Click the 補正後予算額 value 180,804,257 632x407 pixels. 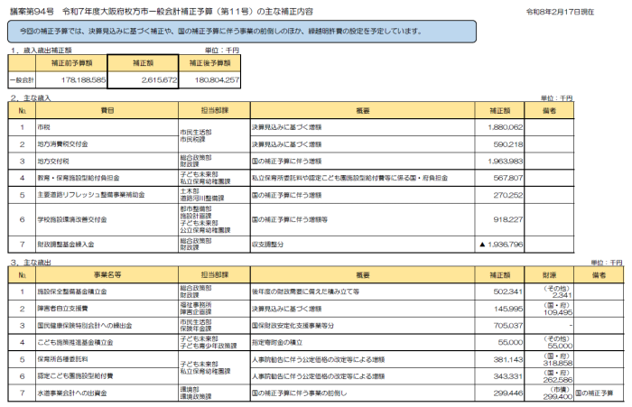pos(210,80)
